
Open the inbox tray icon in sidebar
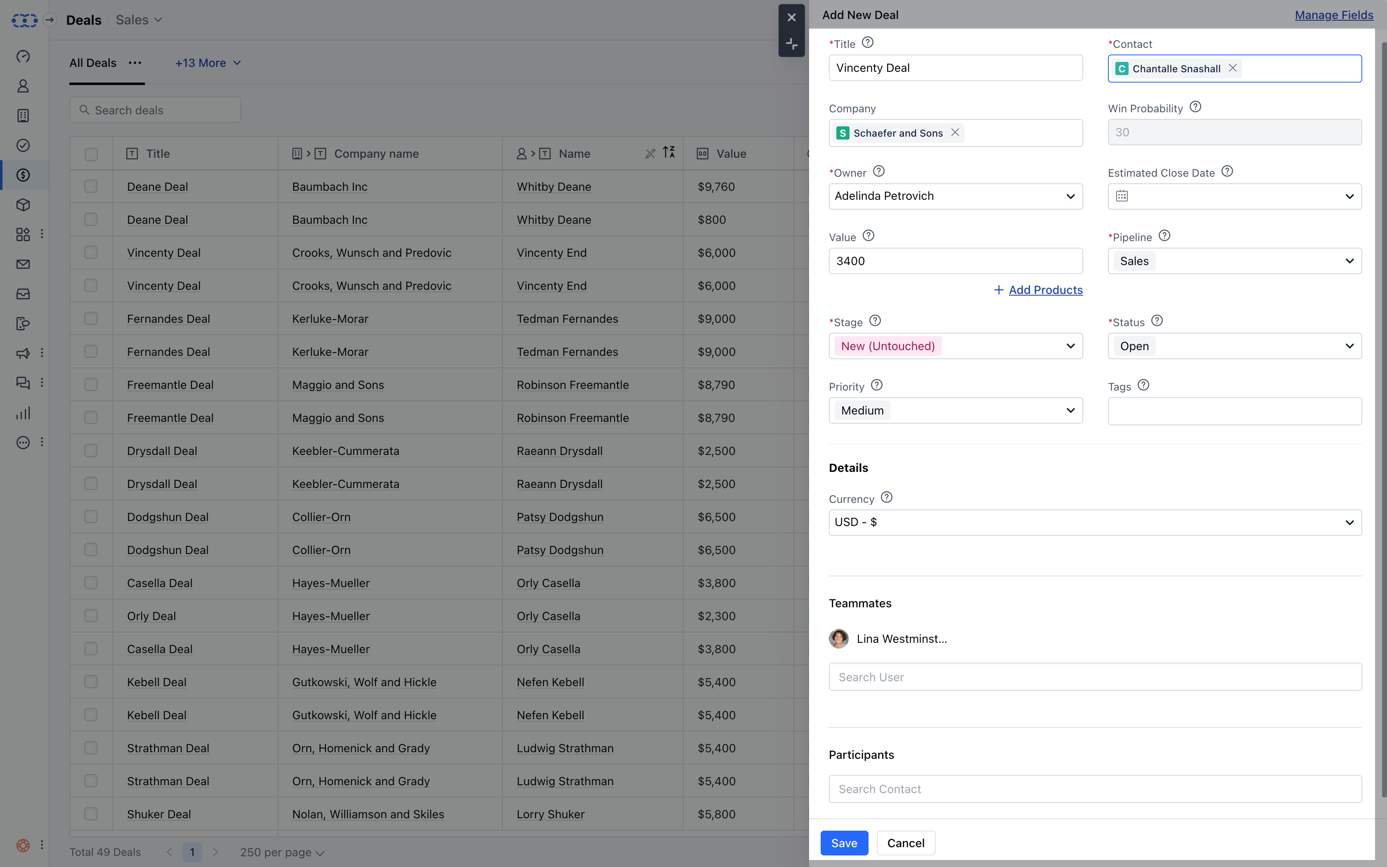pos(23,294)
